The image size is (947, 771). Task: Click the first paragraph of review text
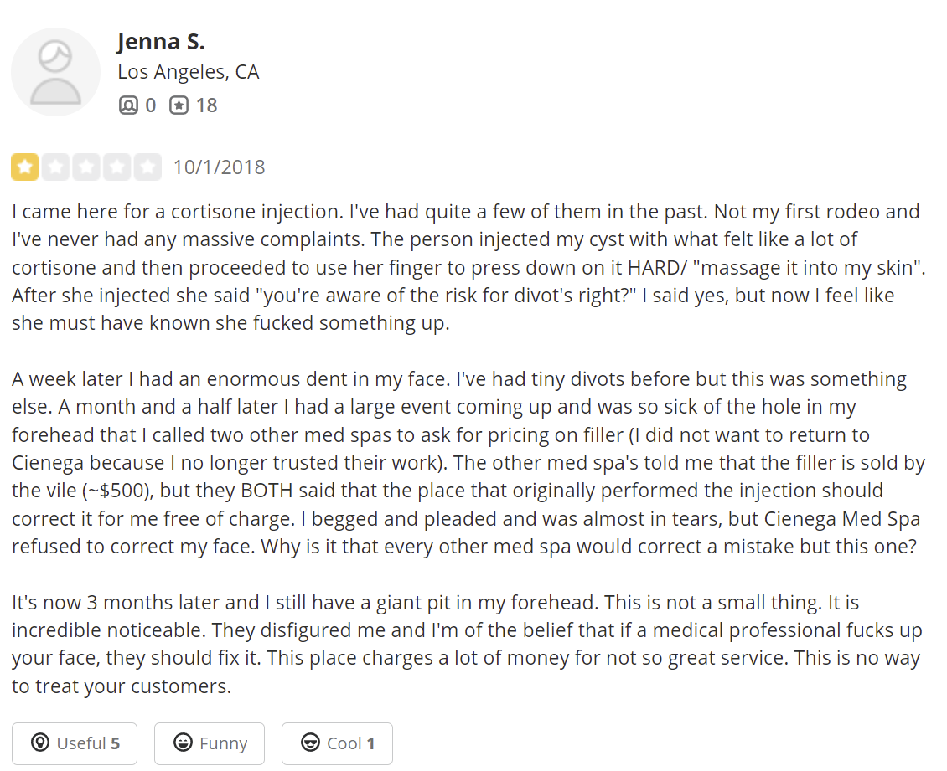click(x=468, y=267)
